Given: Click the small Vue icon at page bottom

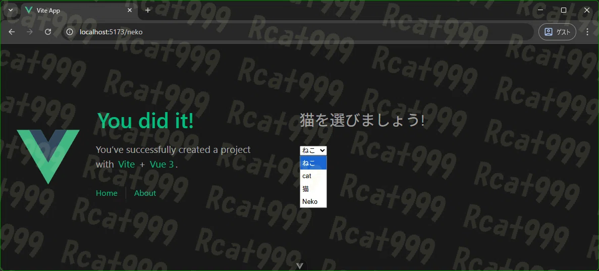Looking at the screenshot, I should pyautogui.click(x=300, y=265).
